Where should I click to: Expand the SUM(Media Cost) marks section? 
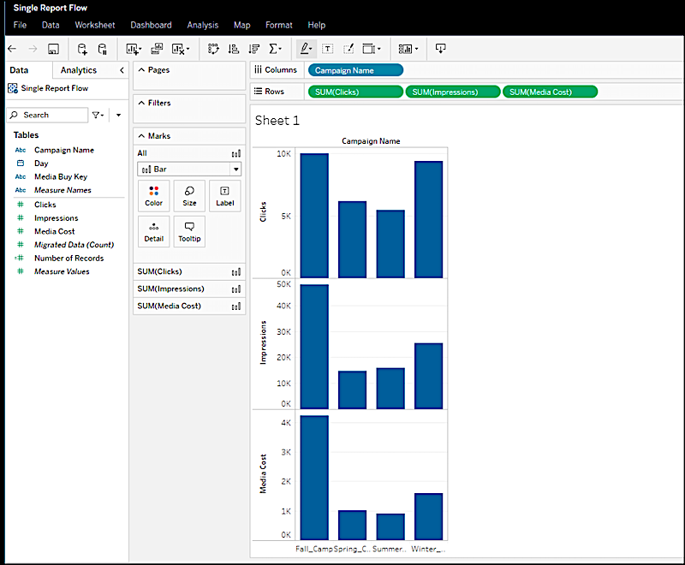point(189,306)
